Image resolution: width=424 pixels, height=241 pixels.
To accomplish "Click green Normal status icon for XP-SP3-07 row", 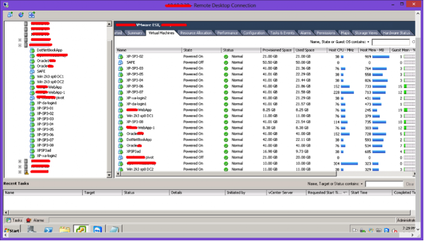I will tap(226, 93).
